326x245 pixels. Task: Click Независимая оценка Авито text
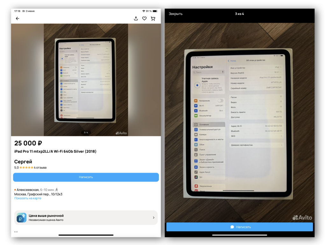pos(46,220)
